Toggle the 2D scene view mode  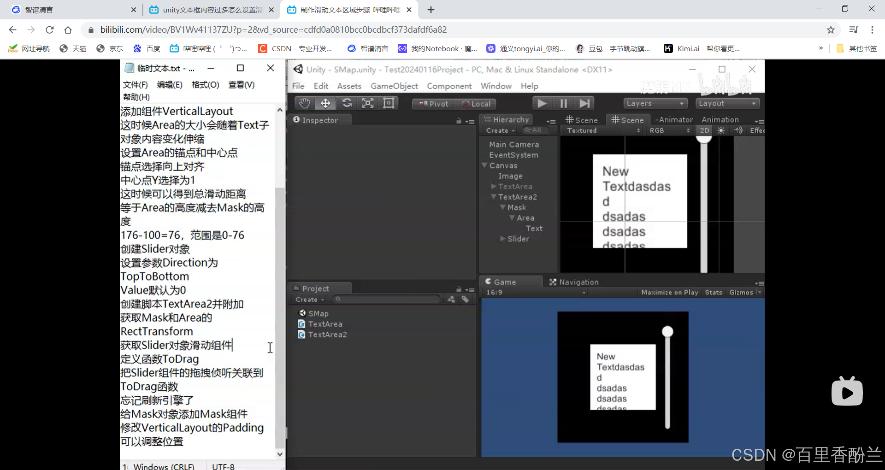(x=704, y=130)
